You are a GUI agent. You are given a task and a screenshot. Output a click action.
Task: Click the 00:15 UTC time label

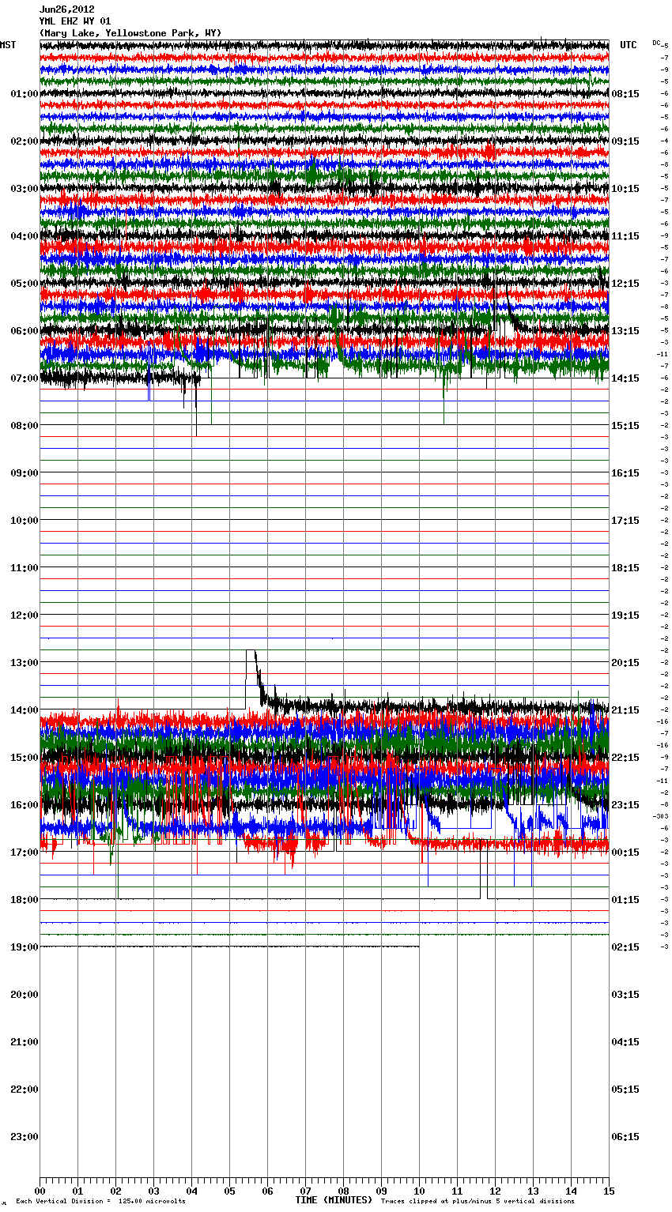tap(625, 853)
